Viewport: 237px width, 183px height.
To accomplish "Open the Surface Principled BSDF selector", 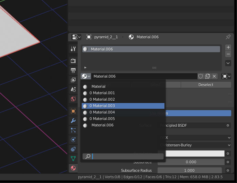I will [x=192, y=125].
